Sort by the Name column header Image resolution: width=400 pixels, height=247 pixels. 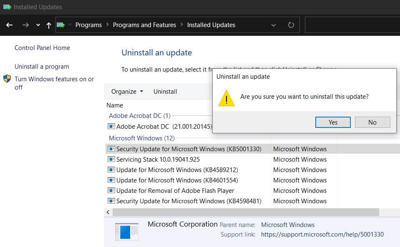point(115,105)
